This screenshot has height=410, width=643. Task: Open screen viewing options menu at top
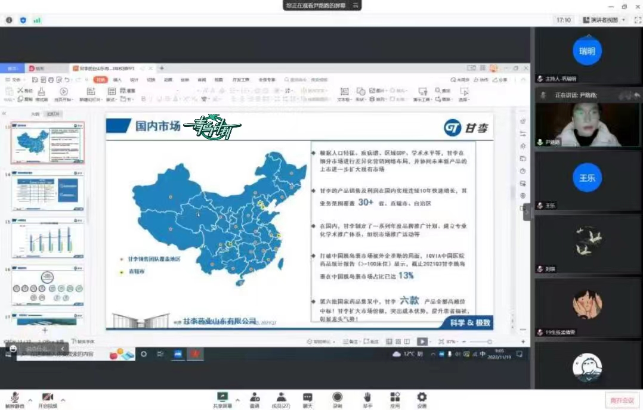tap(355, 5)
